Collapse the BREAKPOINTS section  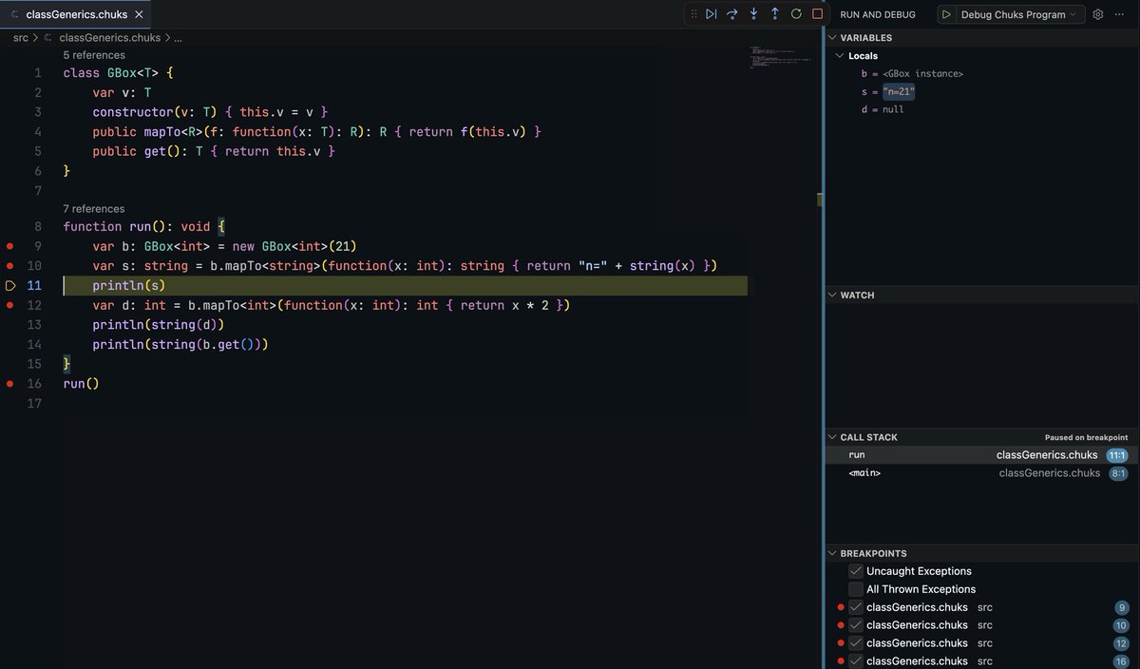[x=832, y=553]
